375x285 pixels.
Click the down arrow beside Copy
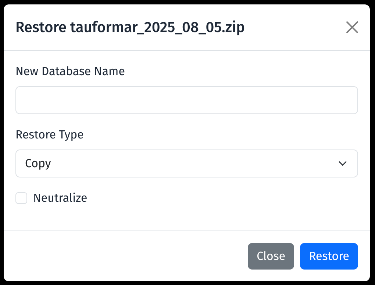pos(342,163)
